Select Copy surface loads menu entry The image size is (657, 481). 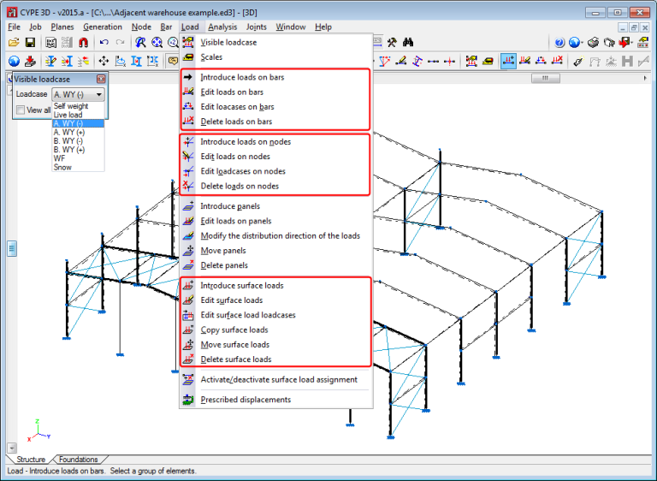coord(276,330)
